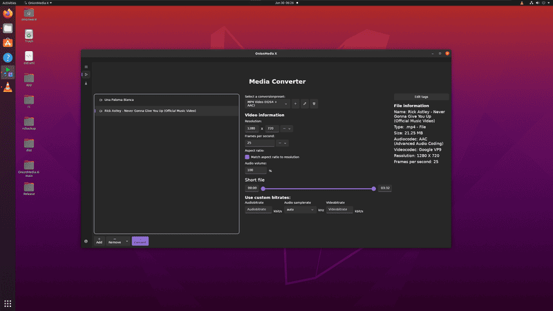Open settings gear at bottom left

pos(86,241)
